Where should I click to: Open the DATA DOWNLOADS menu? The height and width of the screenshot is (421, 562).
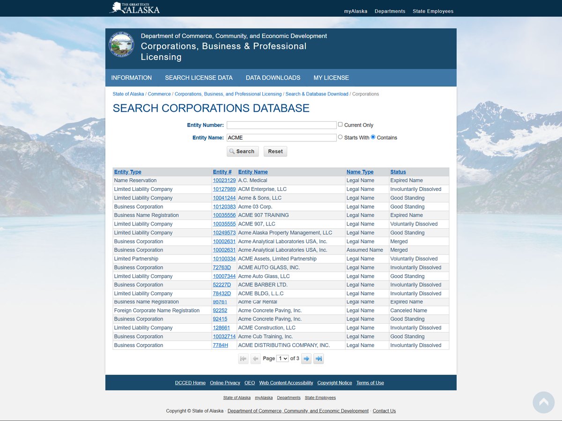coord(273,78)
